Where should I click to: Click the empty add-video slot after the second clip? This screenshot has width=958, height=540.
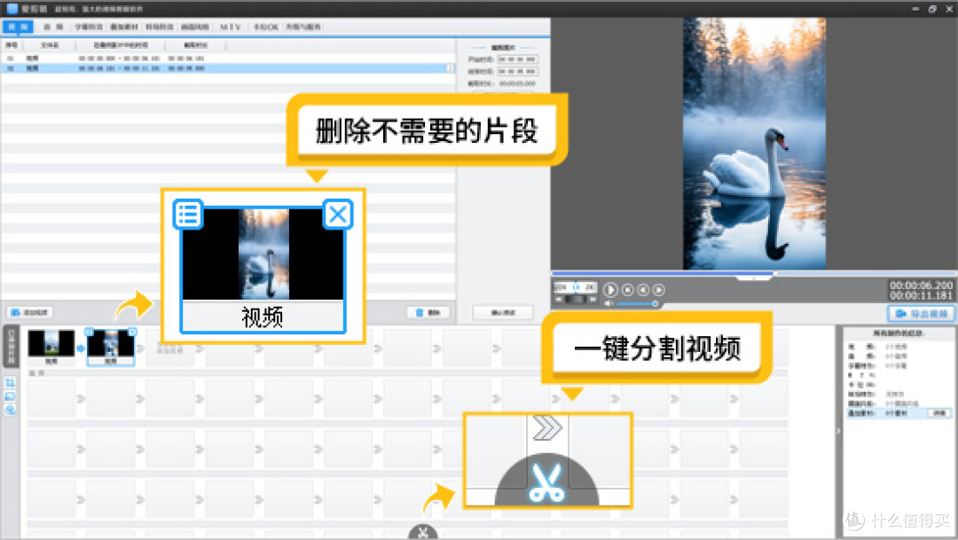(170, 347)
